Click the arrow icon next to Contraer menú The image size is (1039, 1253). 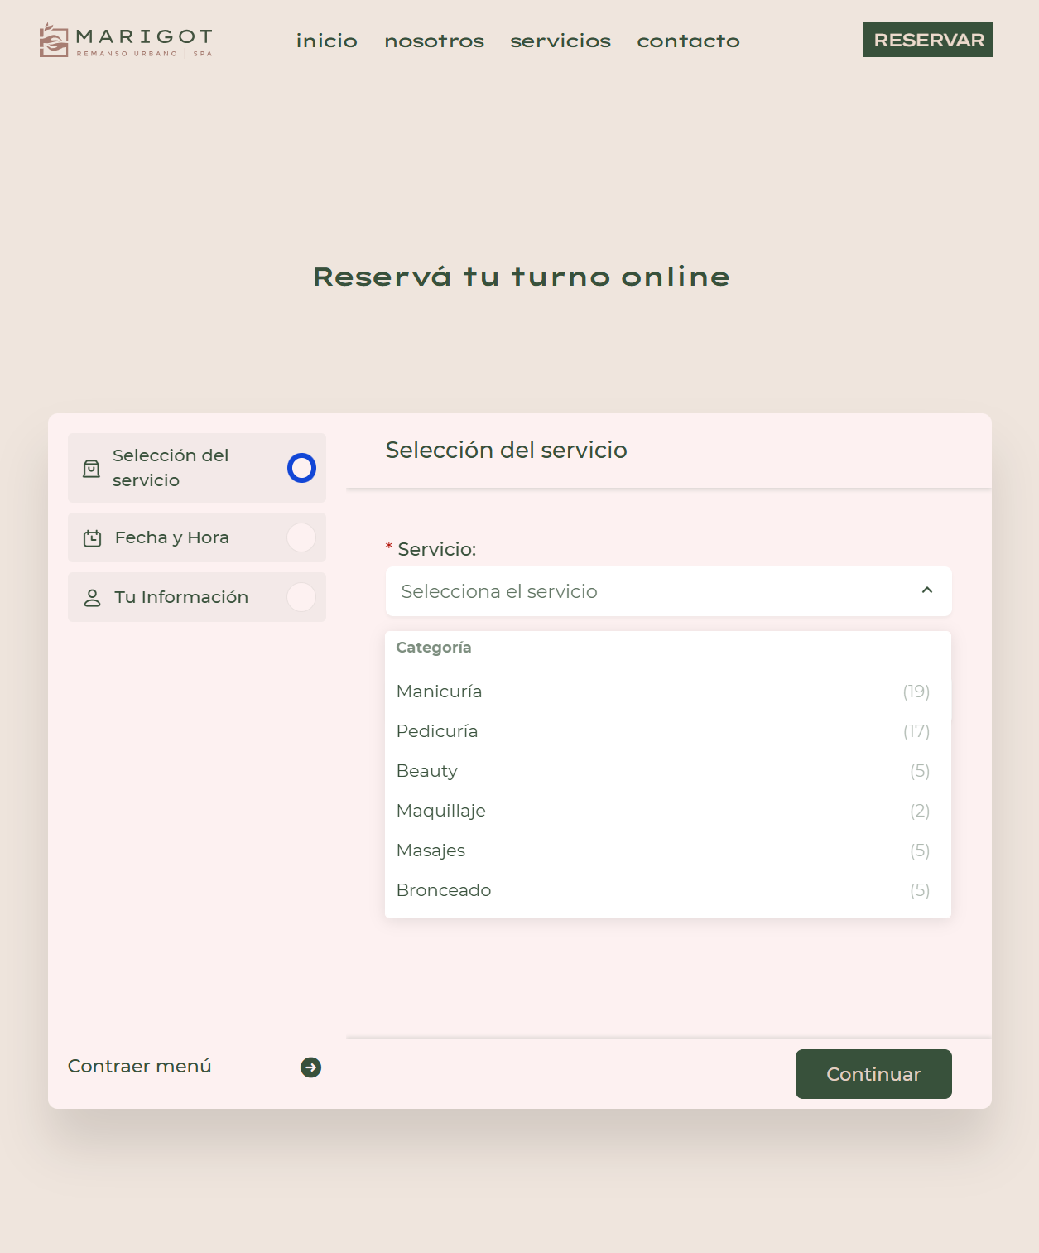(310, 1067)
